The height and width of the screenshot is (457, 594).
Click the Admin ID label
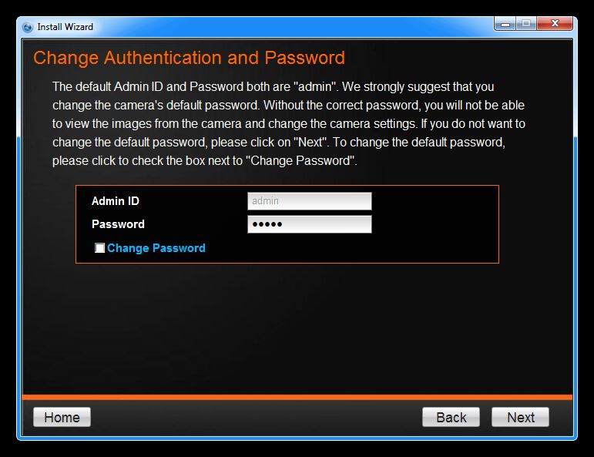coord(115,201)
